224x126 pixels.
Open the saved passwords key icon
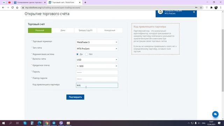pyautogui.click(x=196, y=8)
